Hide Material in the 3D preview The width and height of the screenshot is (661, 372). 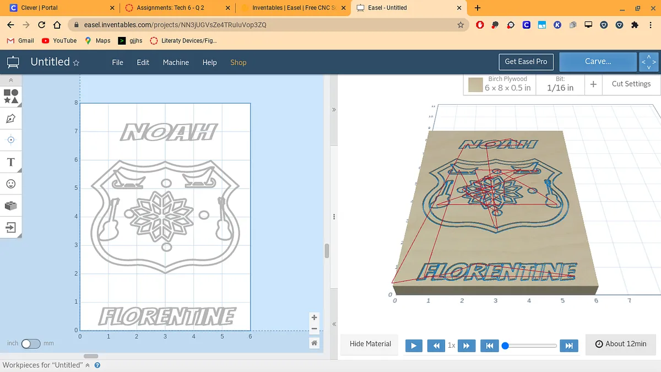point(370,344)
